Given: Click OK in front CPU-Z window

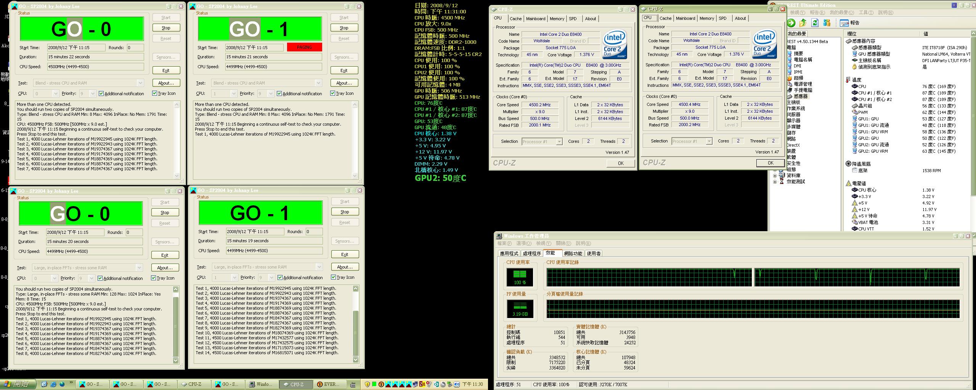Looking at the screenshot, I should [771, 163].
